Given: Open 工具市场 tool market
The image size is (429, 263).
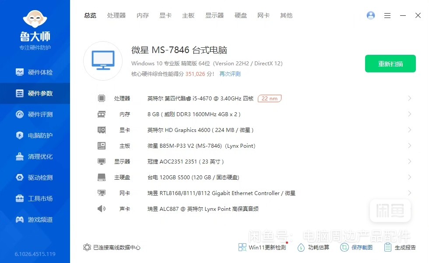Looking at the screenshot, I should [35, 199].
